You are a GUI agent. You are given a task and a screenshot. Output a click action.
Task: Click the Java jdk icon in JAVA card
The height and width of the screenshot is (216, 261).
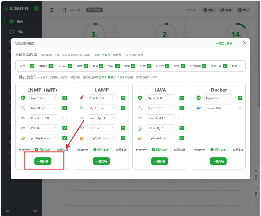(140, 128)
